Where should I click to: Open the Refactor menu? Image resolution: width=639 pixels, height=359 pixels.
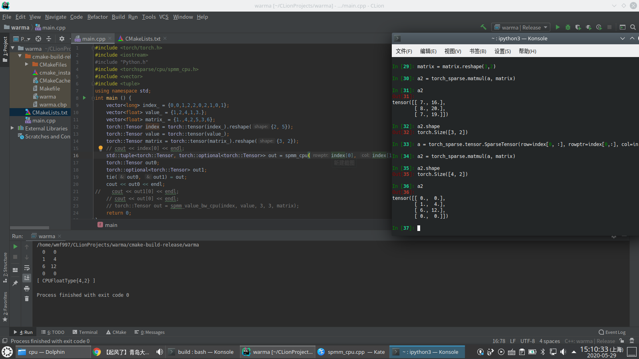pyautogui.click(x=97, y=17)
